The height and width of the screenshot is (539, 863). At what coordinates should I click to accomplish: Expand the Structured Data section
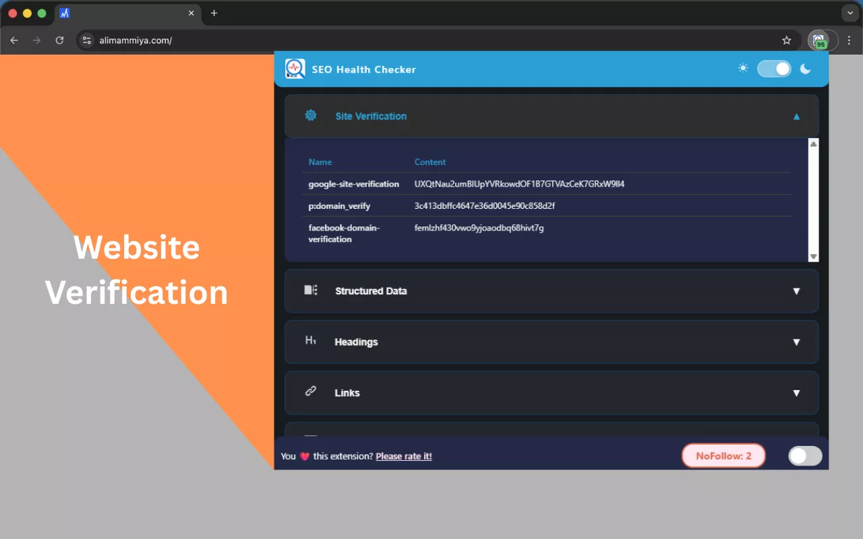(796, 291)
